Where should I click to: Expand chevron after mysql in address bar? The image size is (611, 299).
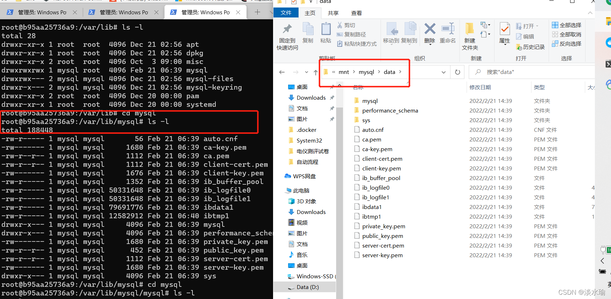(379, 72)
